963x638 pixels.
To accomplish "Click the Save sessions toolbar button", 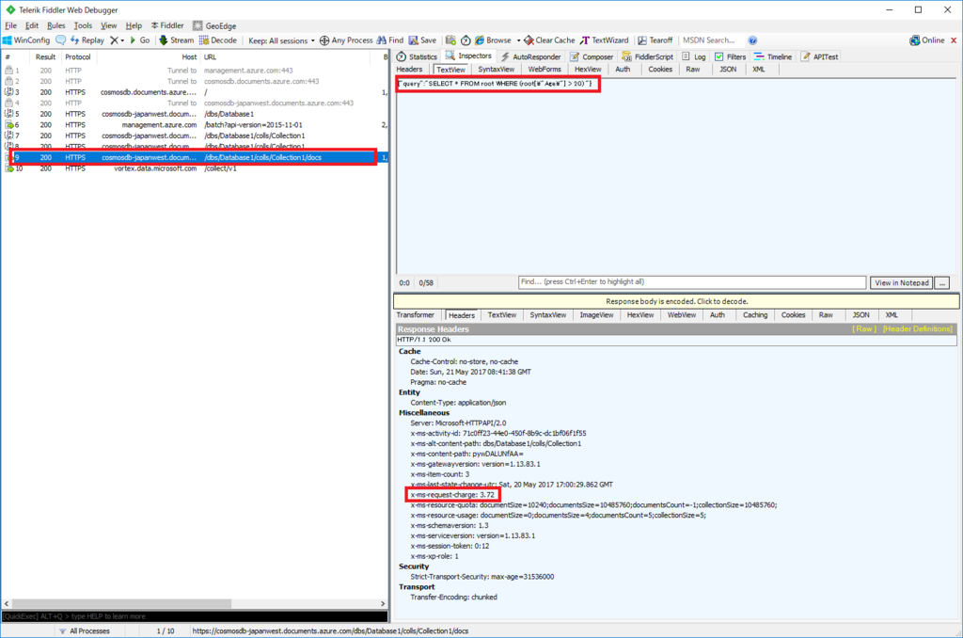I will pyautogui.click(x=422, y=40).
